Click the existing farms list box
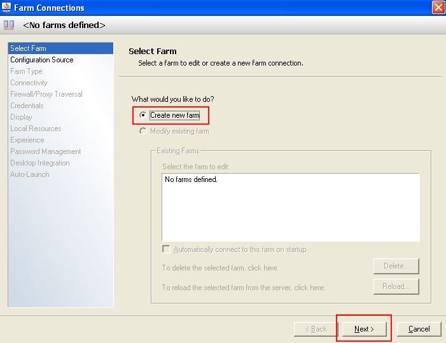The image size is (446, 343). (291, 207)
